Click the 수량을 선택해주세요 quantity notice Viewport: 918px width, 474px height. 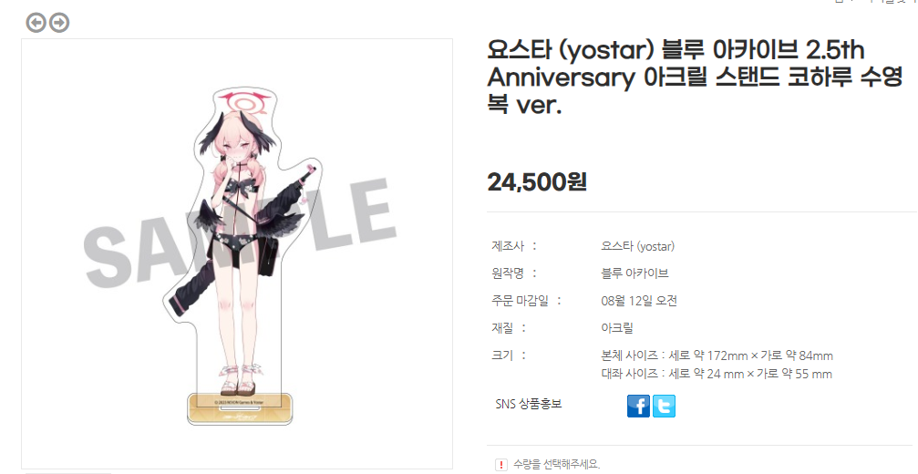click(556, 465)
